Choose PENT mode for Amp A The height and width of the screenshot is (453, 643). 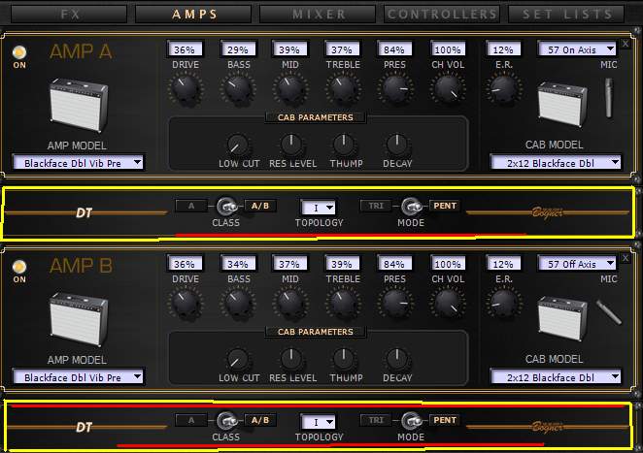point(445,206)
